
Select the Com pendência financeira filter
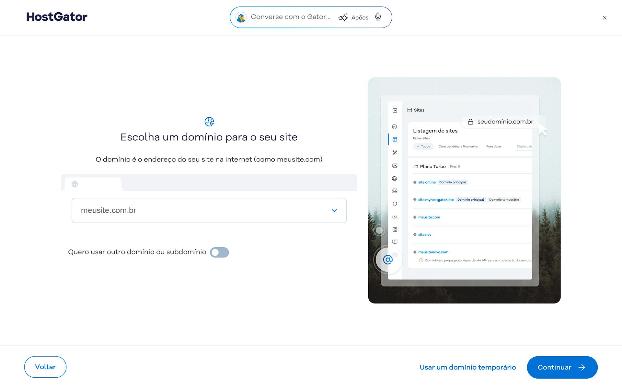point(458,147)
